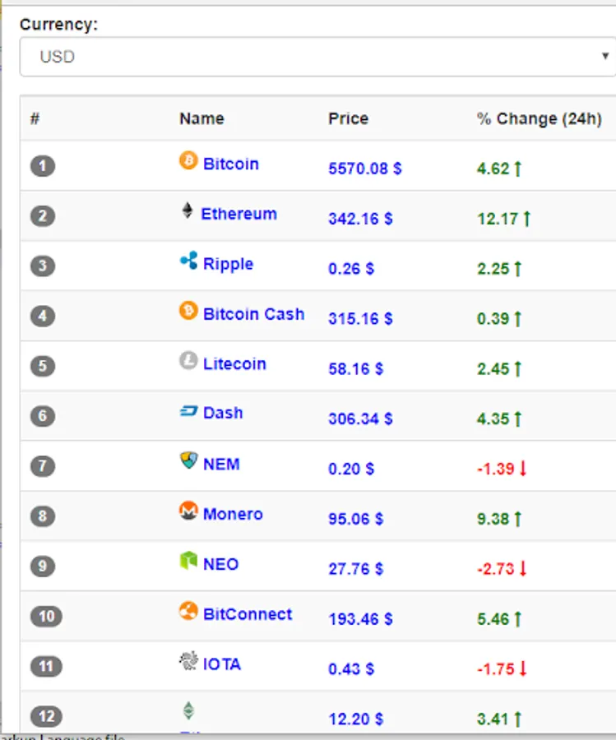Open the Bitcoin link
The image size is (616, 740).
point(231,164)
